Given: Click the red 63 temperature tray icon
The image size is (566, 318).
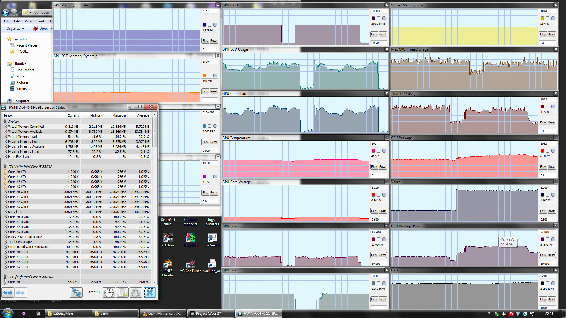Looking at the screenshot, I should pyautogui.click(x=511, y=314).
